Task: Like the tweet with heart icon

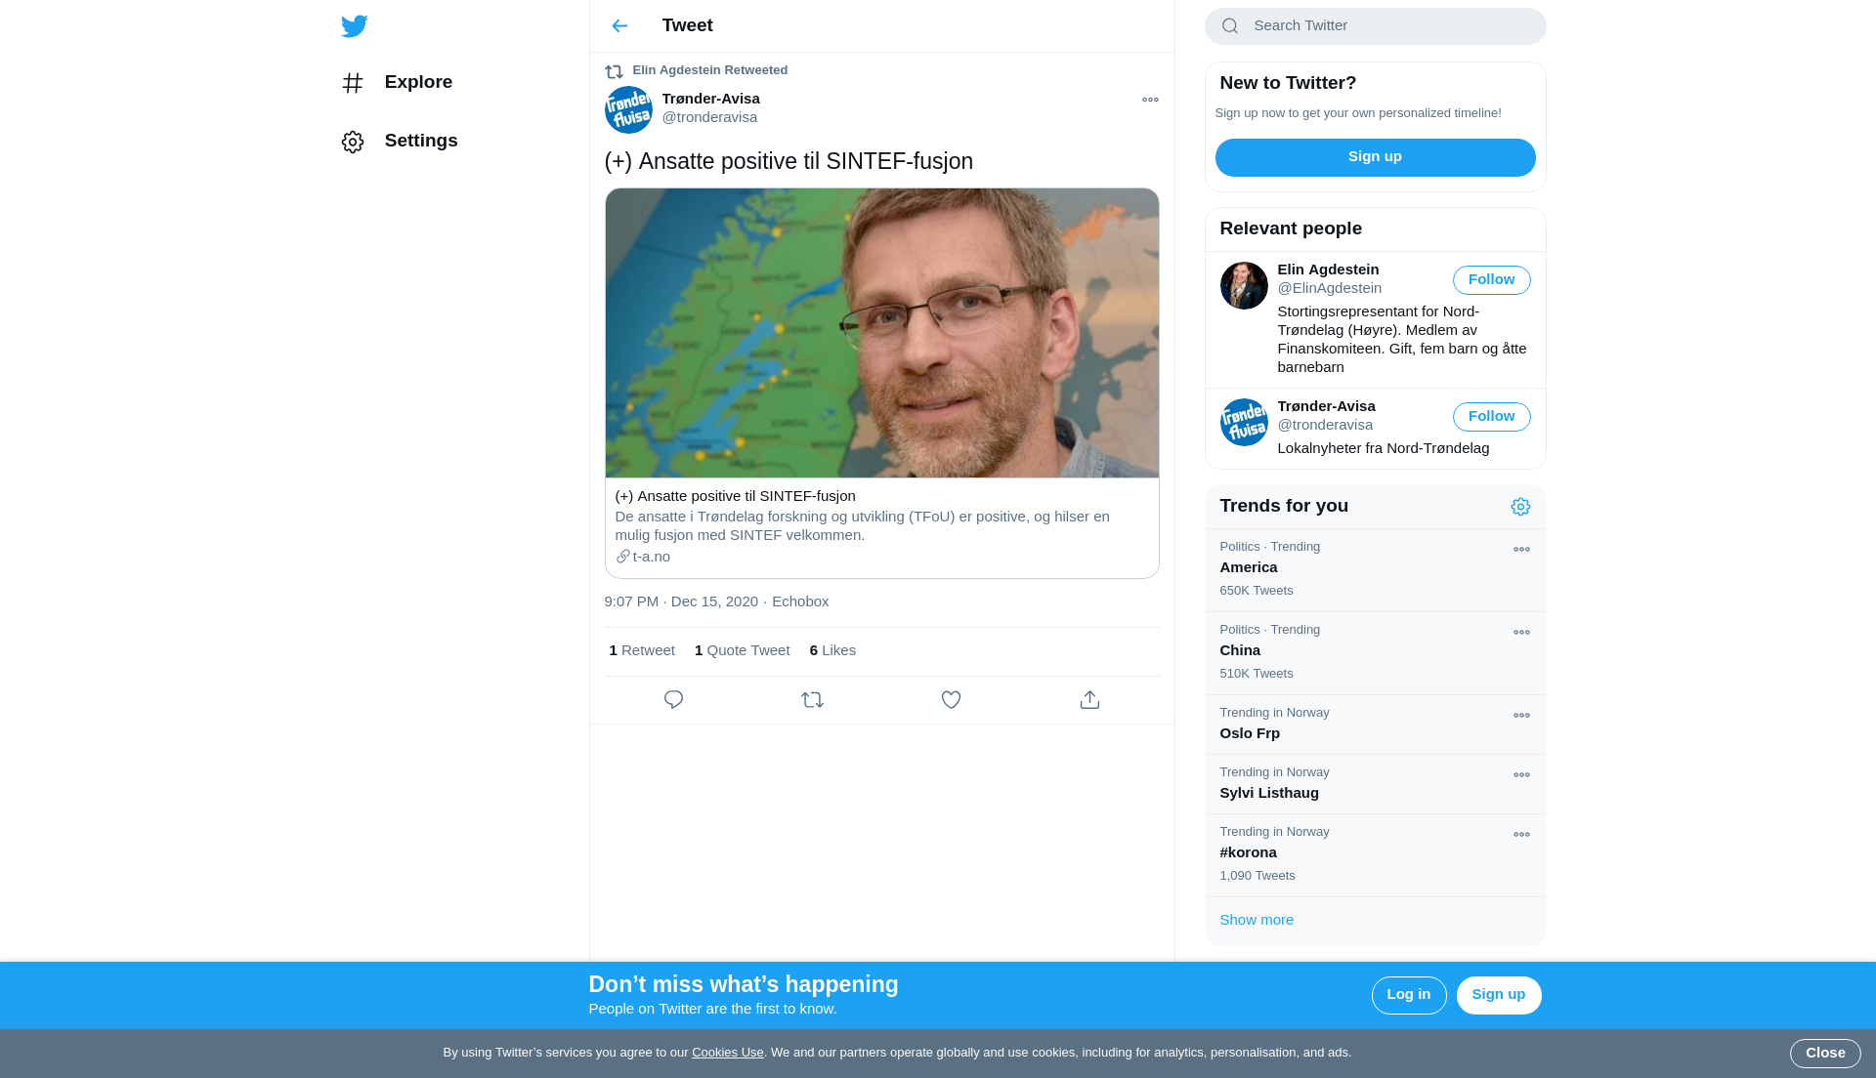Action: pyautogui.click(x=951, y=700)
